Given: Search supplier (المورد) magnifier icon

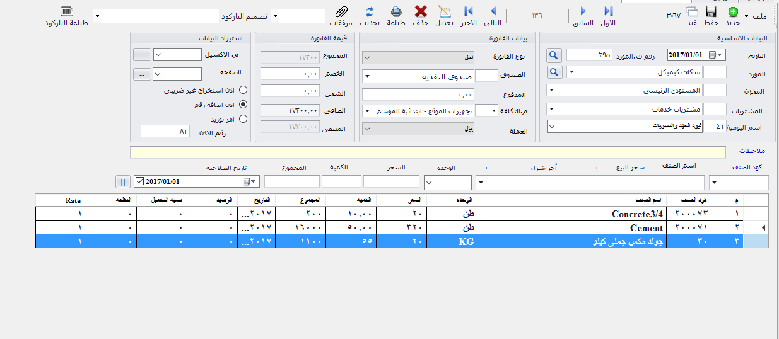Looking at the screenshot, I should coord(554,72).
